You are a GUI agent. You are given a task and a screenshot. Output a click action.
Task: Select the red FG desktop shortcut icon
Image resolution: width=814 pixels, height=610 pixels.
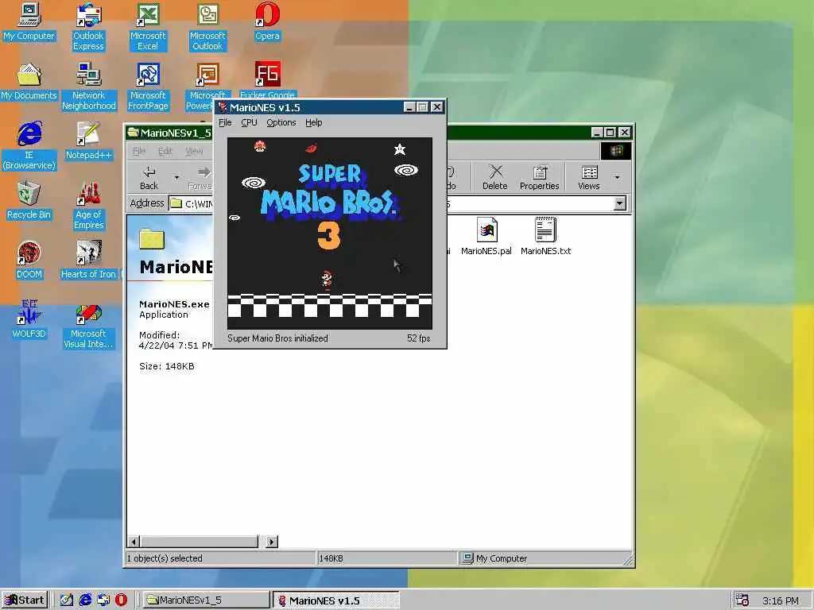click(x=267, y=75)
